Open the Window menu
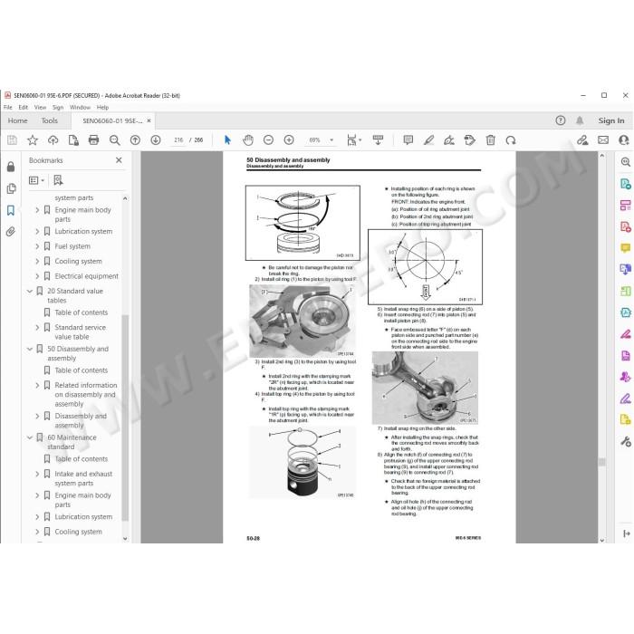 80,107
